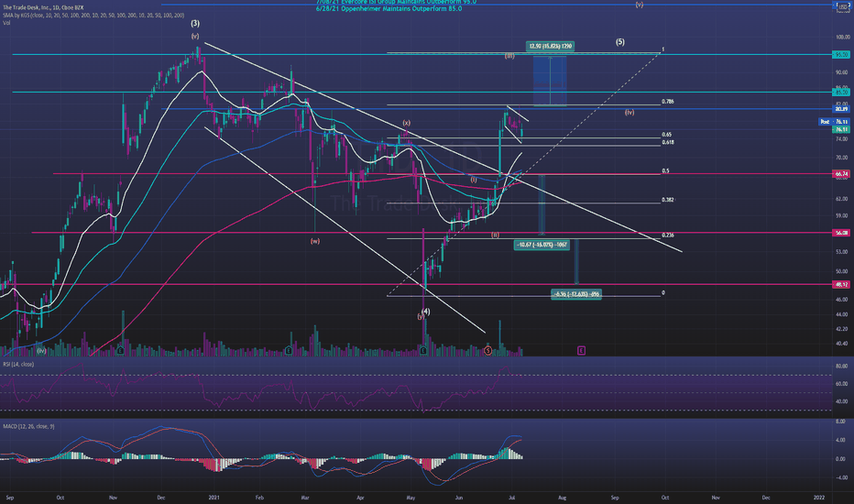The image size is (854, 504).
Task: Click the 0.618 Fibonacci level label
Action: [668, 142]
